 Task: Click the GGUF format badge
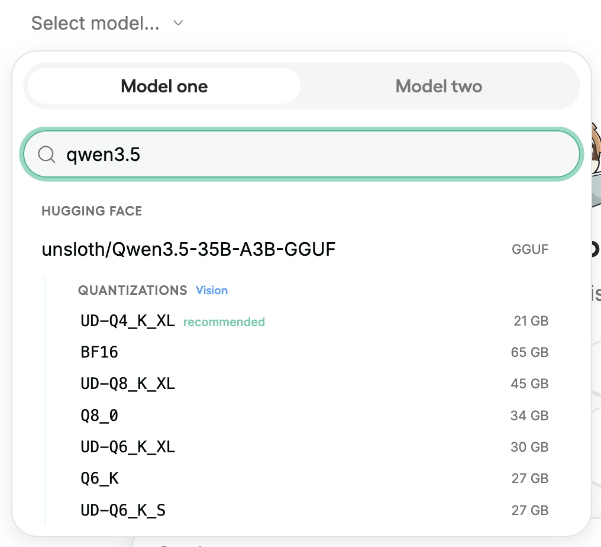tap(530, 249)
